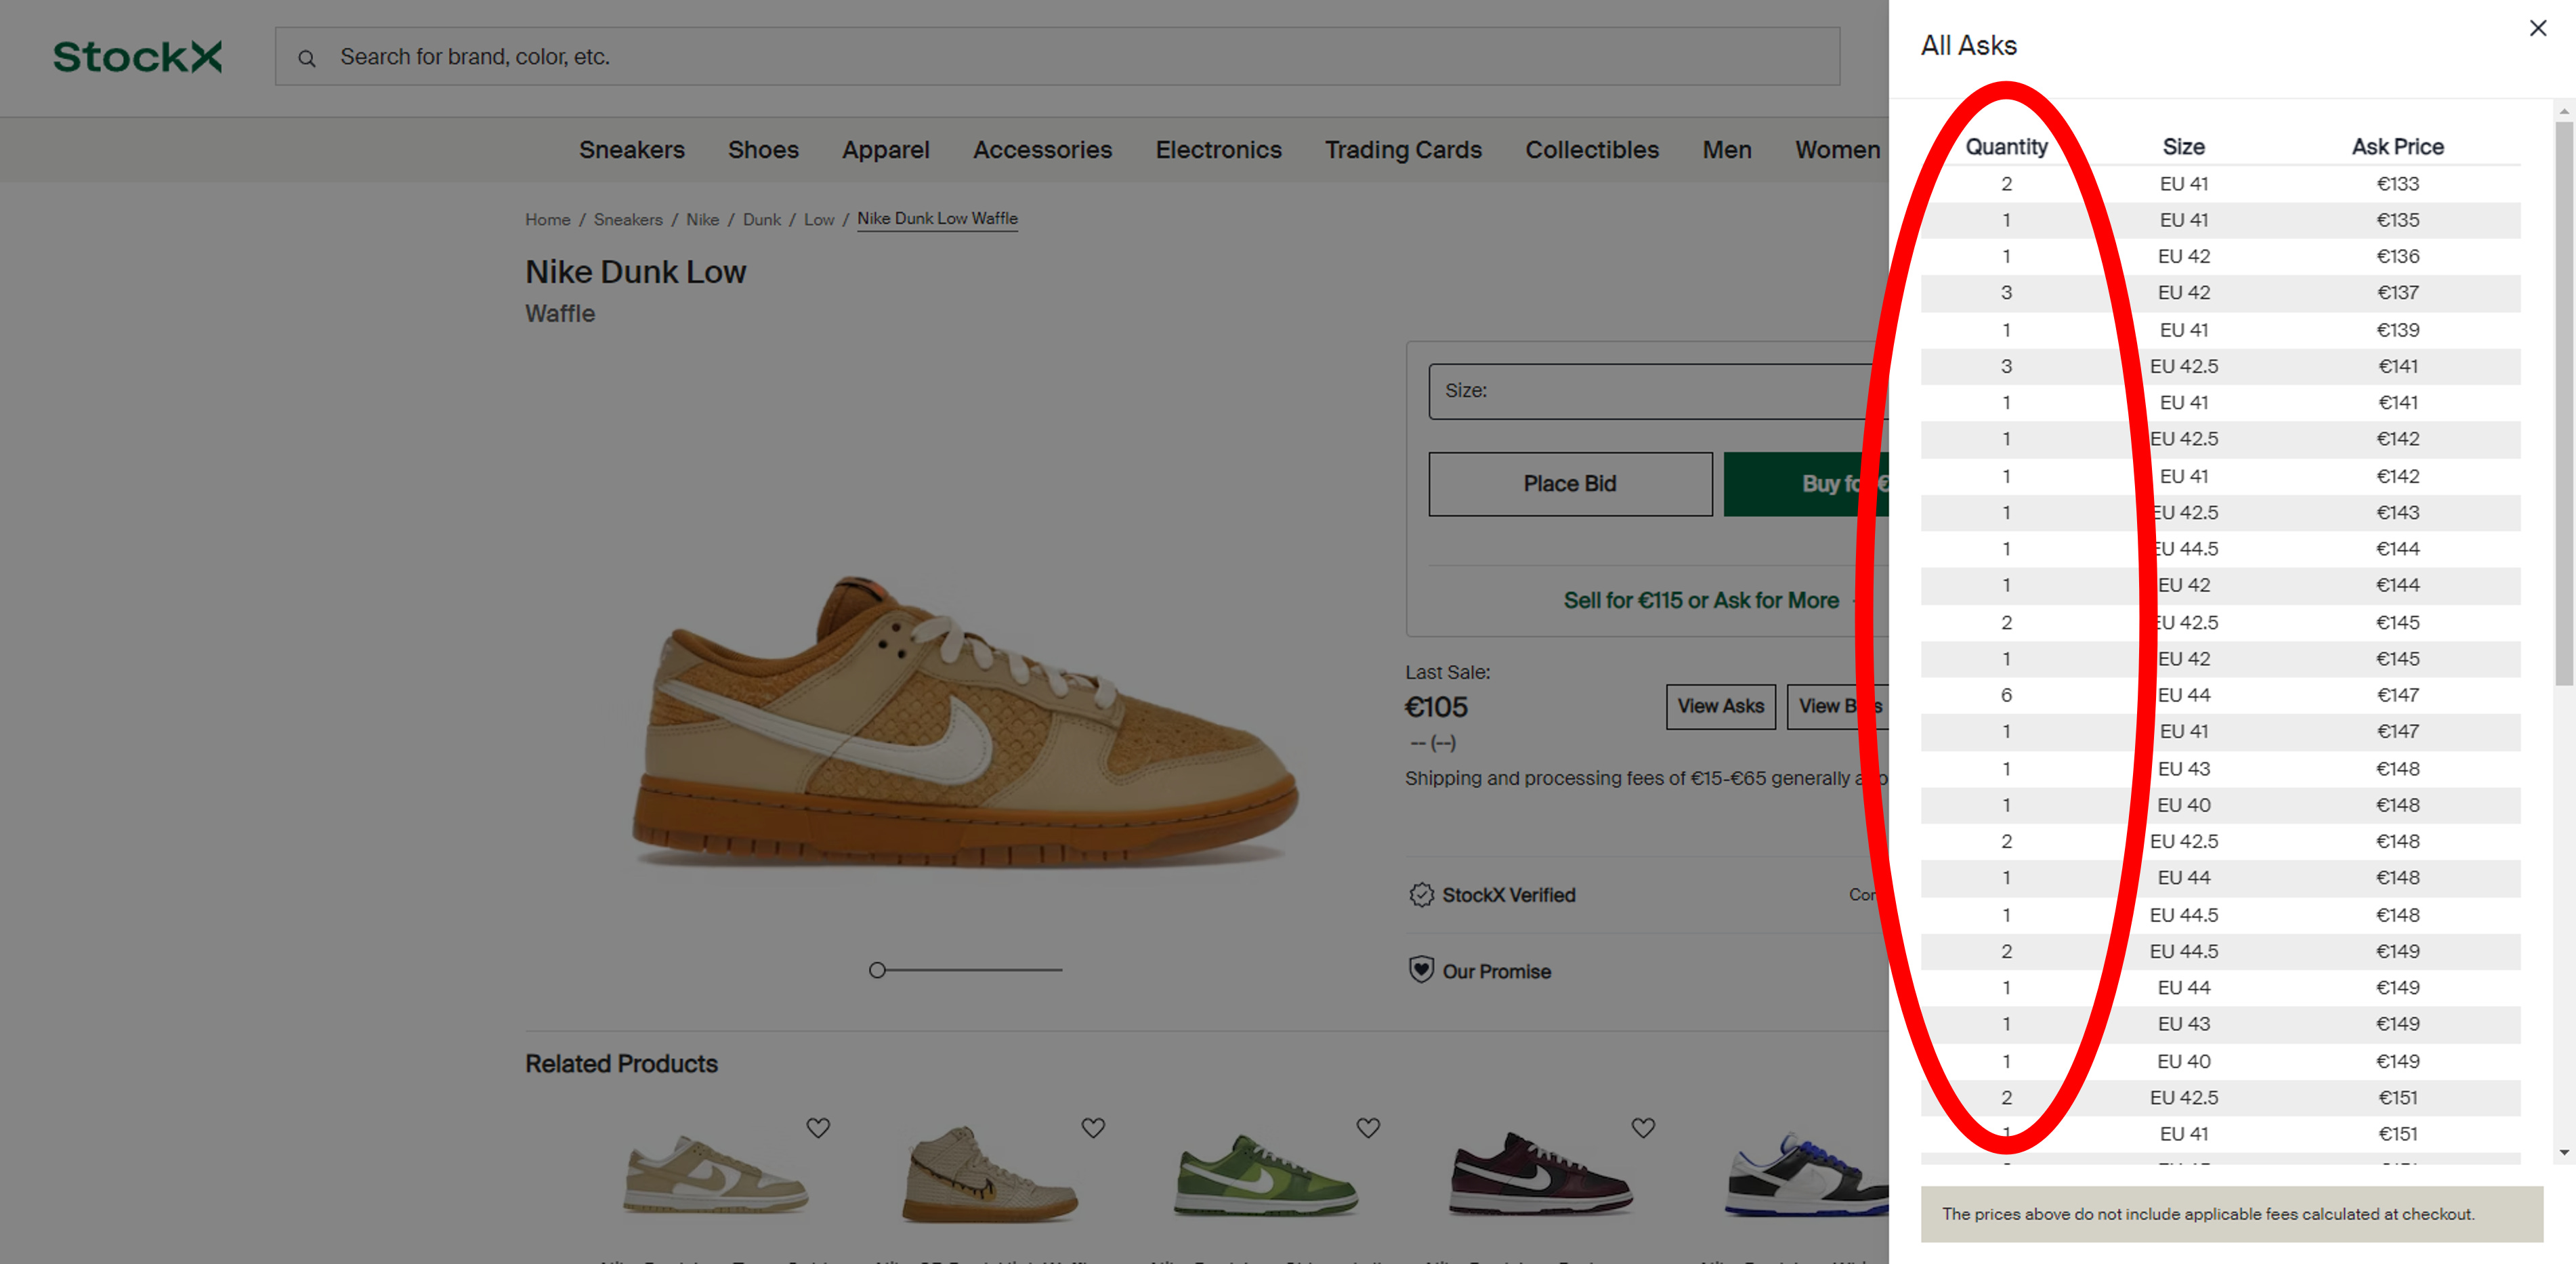The image size is (2576, 1264).
Task: Select the quantity 6 cell for EU 44
Action: tap(2006, 695)
